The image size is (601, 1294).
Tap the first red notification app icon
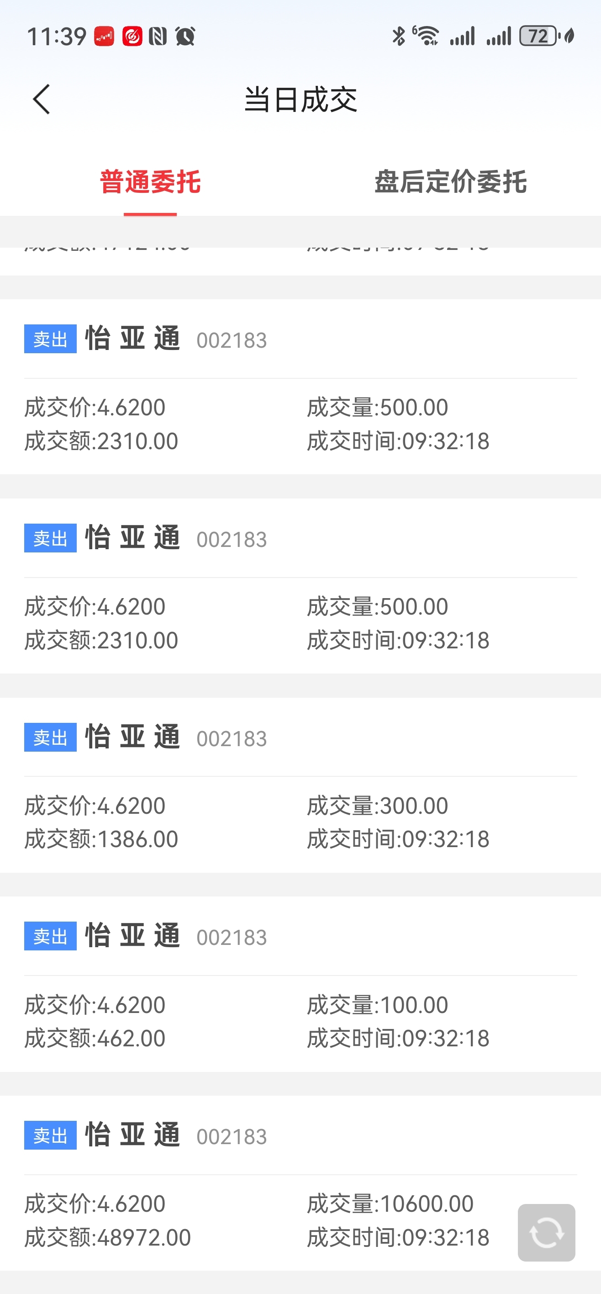point(104,36)
